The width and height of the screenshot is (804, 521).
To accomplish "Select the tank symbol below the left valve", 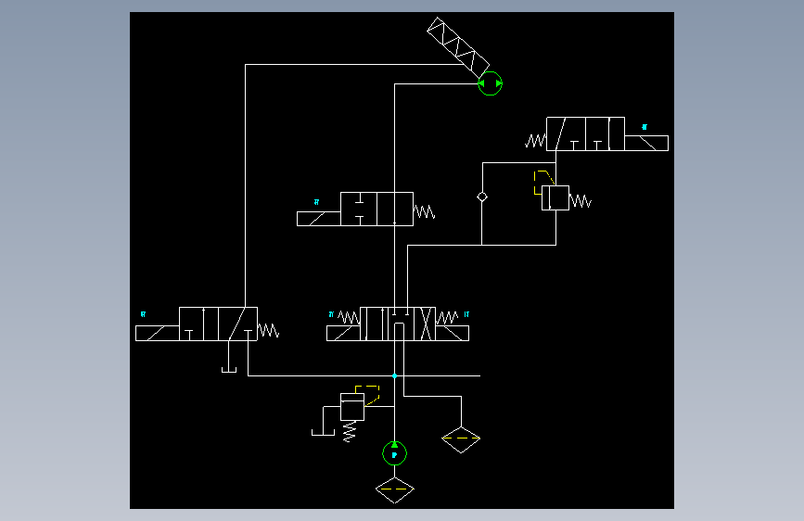I will coord(229,369).
